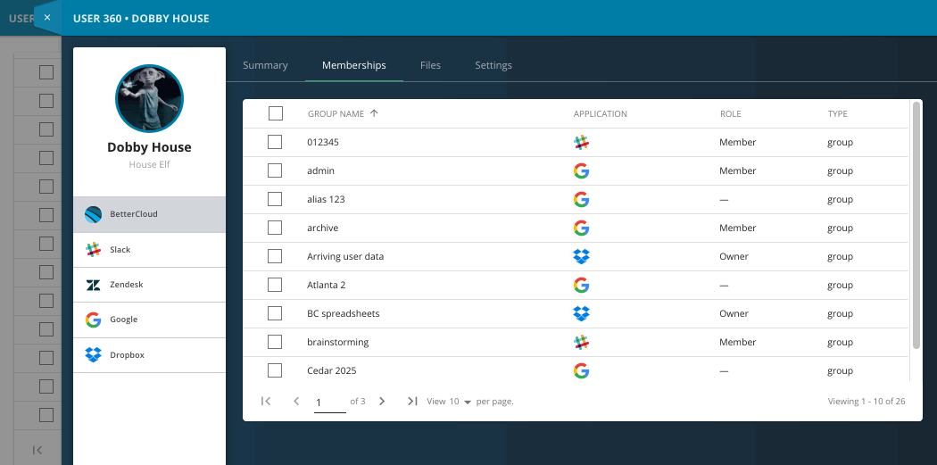Open the Settings tab
The image size is (937, 465).
point(493,65)
